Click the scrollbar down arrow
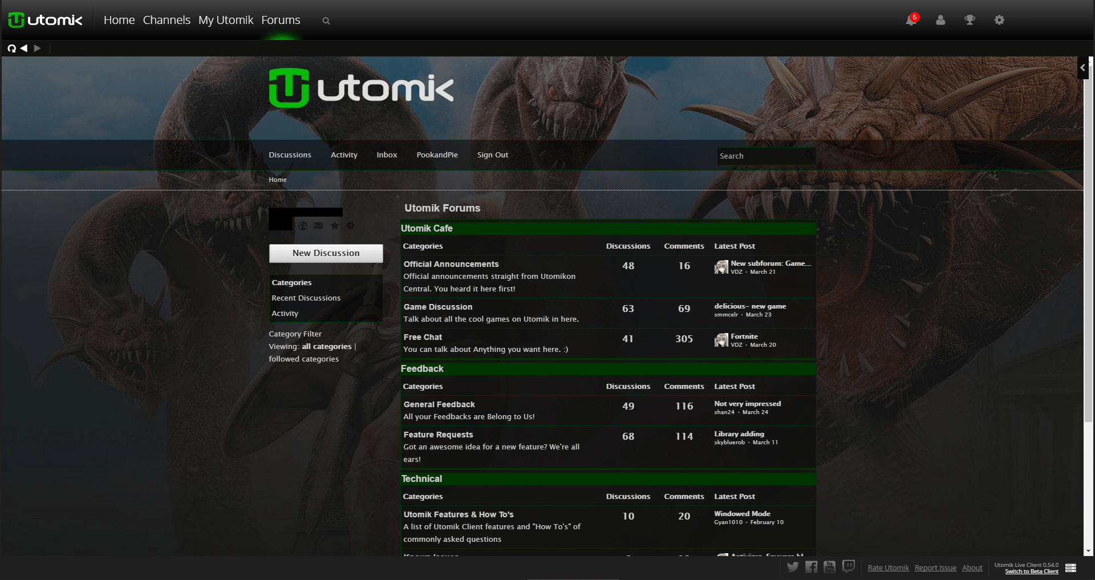 (1089, 551)
